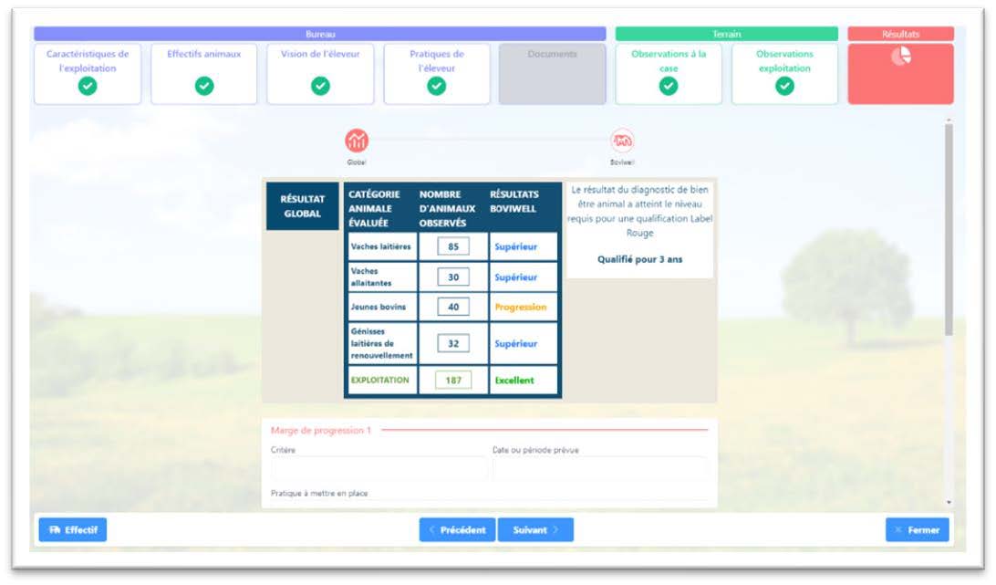Click checkmark under Observations exploitation

[x=784, y=86]
